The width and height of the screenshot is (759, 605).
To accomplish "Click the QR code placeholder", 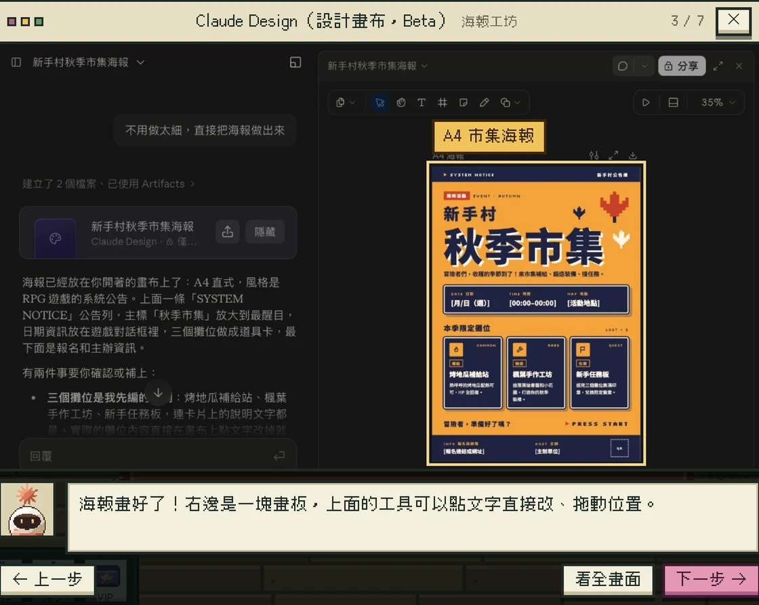I will coord(619,448).
